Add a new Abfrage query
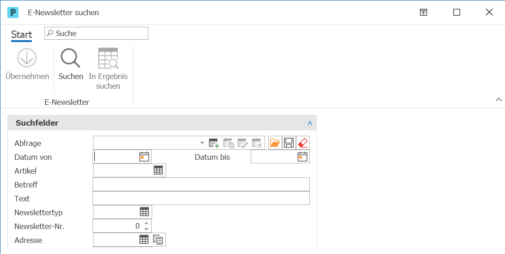Image resolution: width=505 pixels, height=254 pixels. pos(214,143)
